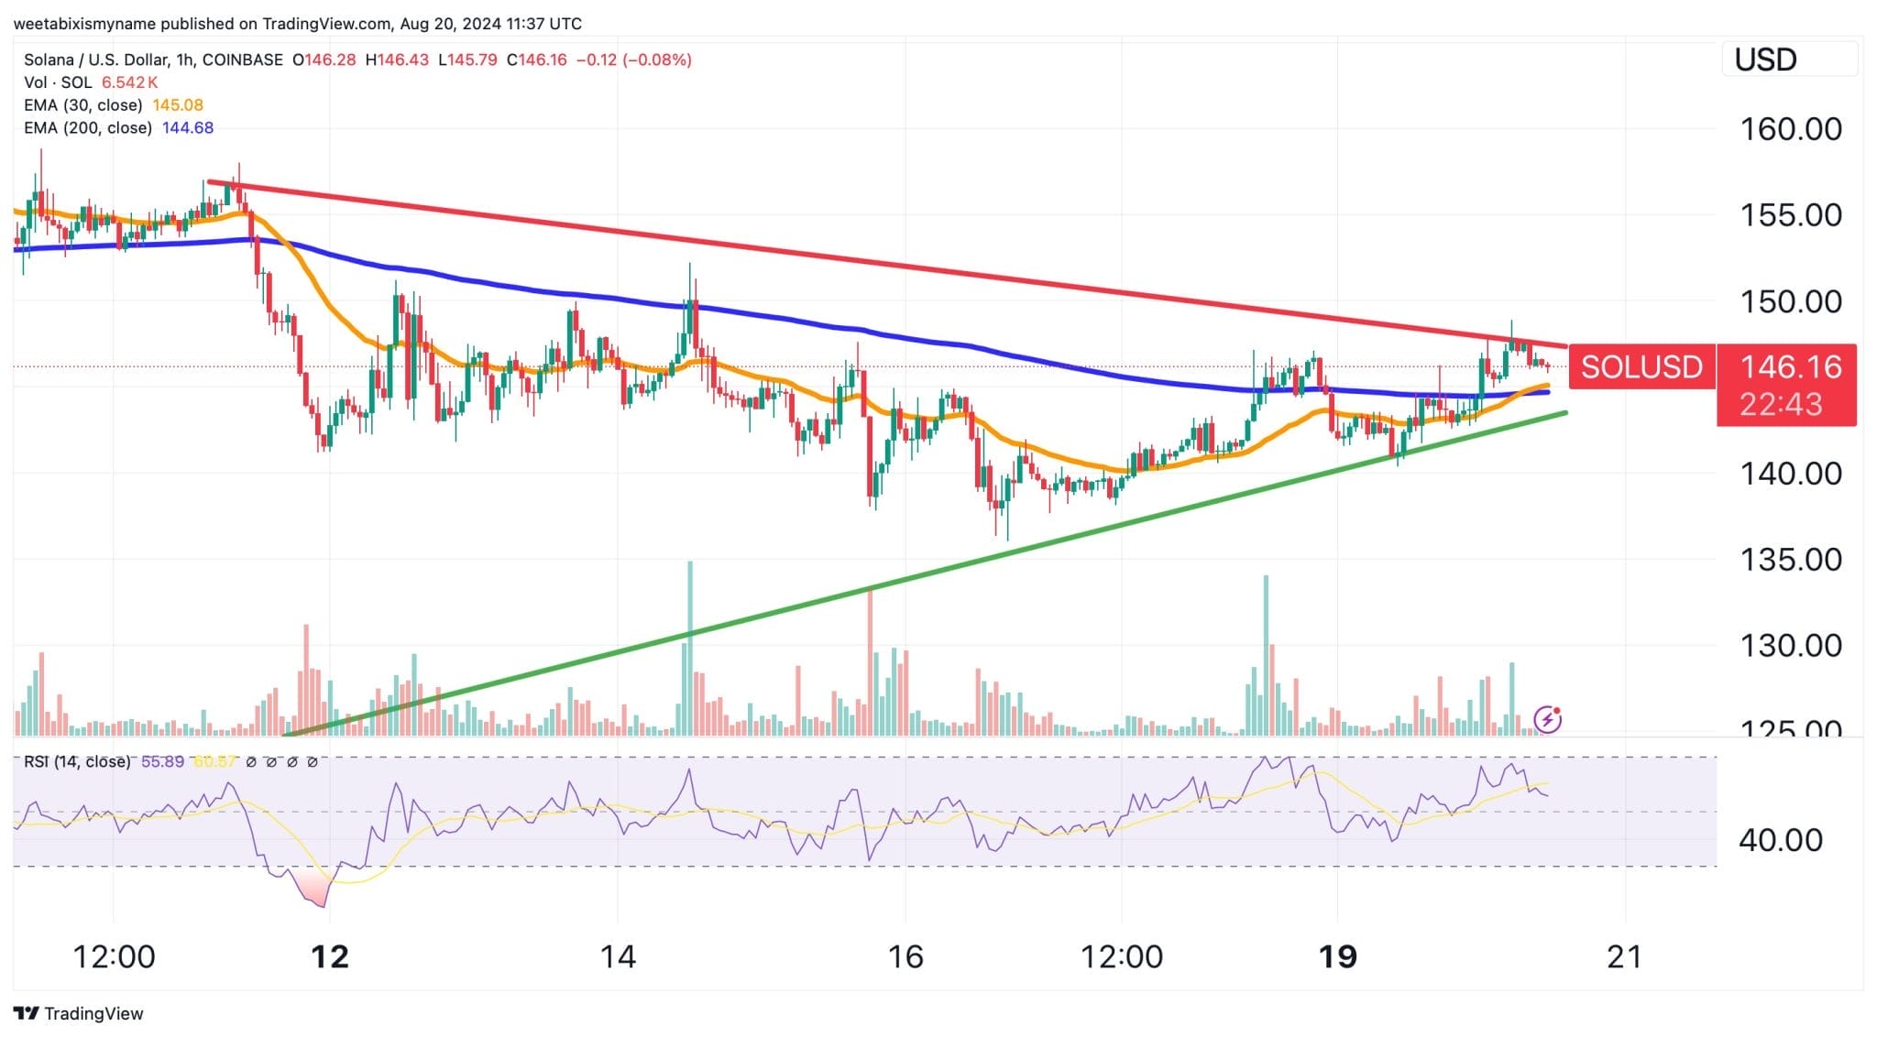Click the first ∅ symbol after RSI values
The width and height of the screenshot is (1877, 1037).
pyautogui.click(x=251, y=762)
